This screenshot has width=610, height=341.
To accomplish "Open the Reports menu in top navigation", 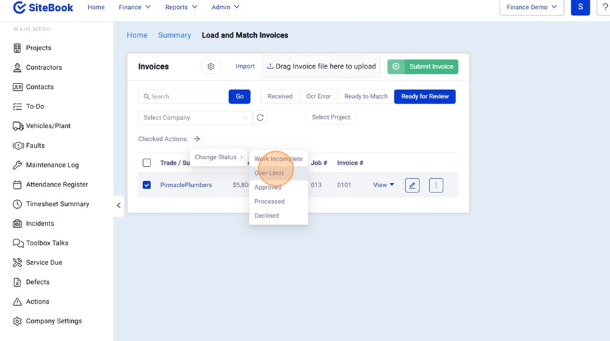I will click(x=181, y=7).
